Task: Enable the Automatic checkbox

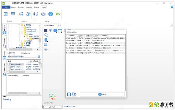Action: pos(22,53)
